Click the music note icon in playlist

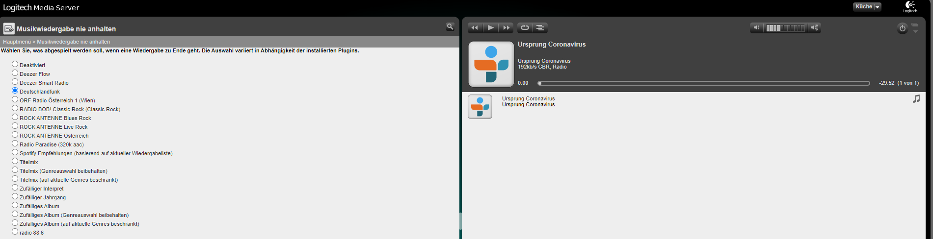click(916, 99)
